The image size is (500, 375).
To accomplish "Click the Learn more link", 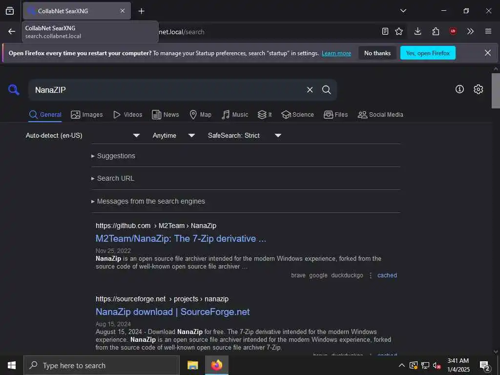I will [336, 53].
